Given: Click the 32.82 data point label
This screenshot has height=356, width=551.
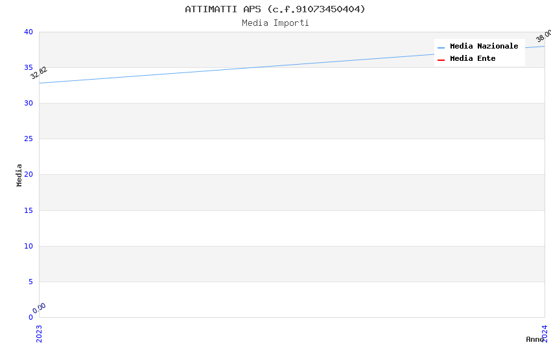Looking at the screenshot, I should click(39, 73).
